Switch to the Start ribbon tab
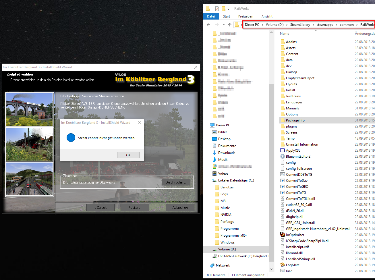 click(x=227, y=16)
